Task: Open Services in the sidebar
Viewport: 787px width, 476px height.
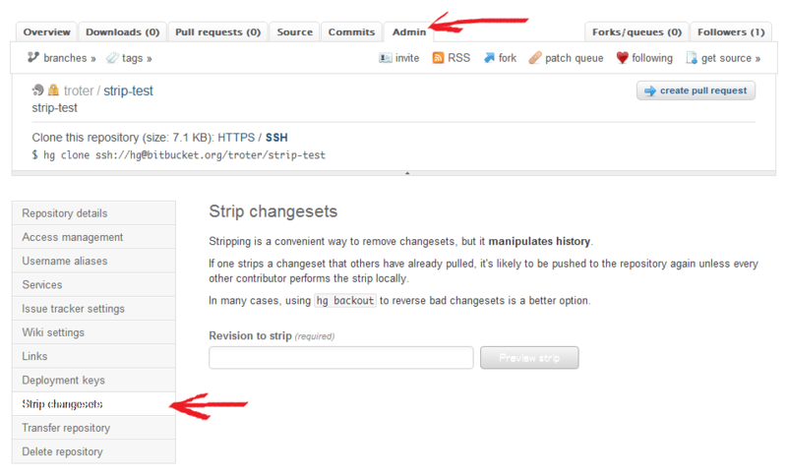Action: pyautogui.click(x=93, y=284)
